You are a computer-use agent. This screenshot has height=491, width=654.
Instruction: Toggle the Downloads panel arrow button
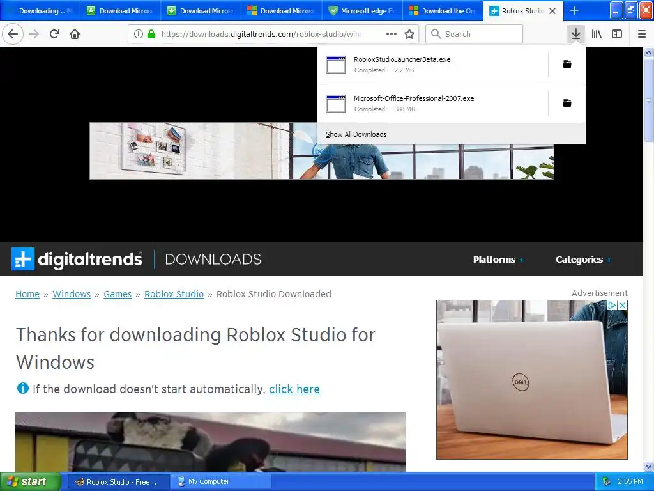(575, 34)
